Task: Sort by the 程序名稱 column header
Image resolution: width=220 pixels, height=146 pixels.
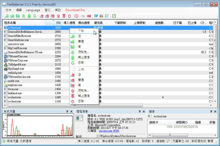Action: pyautogui.click(x=24, y=23)
